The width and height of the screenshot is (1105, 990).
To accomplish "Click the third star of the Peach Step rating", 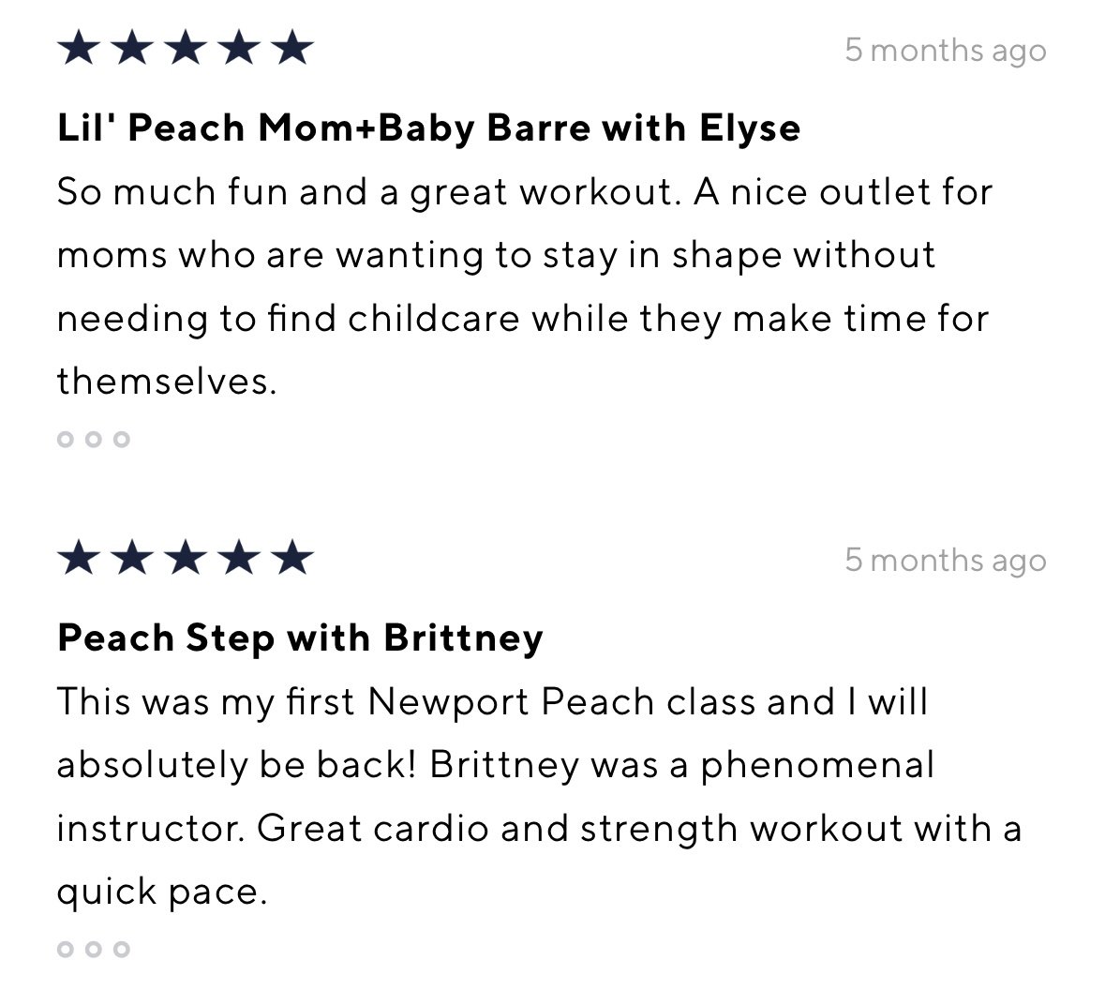I will 187,558.
